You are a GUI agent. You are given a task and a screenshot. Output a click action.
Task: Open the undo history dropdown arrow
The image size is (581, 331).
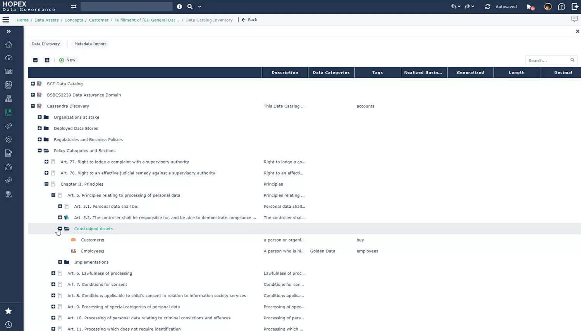[x=459, y=7]
